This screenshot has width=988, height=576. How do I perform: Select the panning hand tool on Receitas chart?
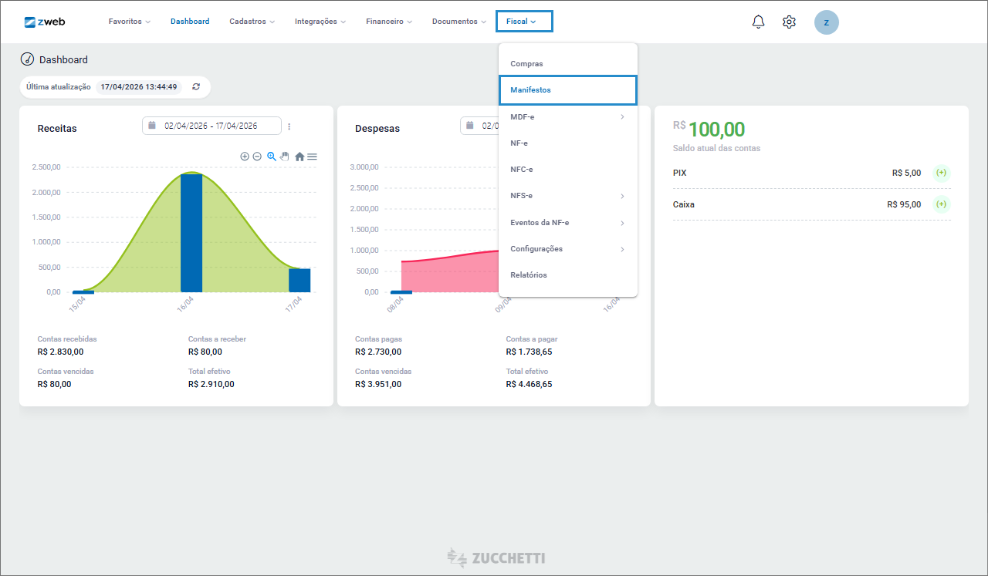click(x=284, y=157)
